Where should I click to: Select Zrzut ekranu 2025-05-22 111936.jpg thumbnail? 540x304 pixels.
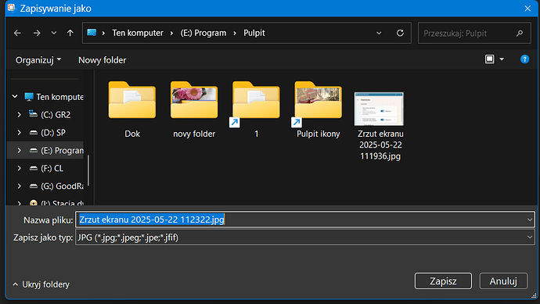tap(380, 126)
